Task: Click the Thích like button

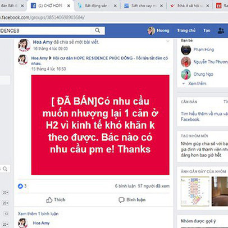Action: (x=56, y=200)
